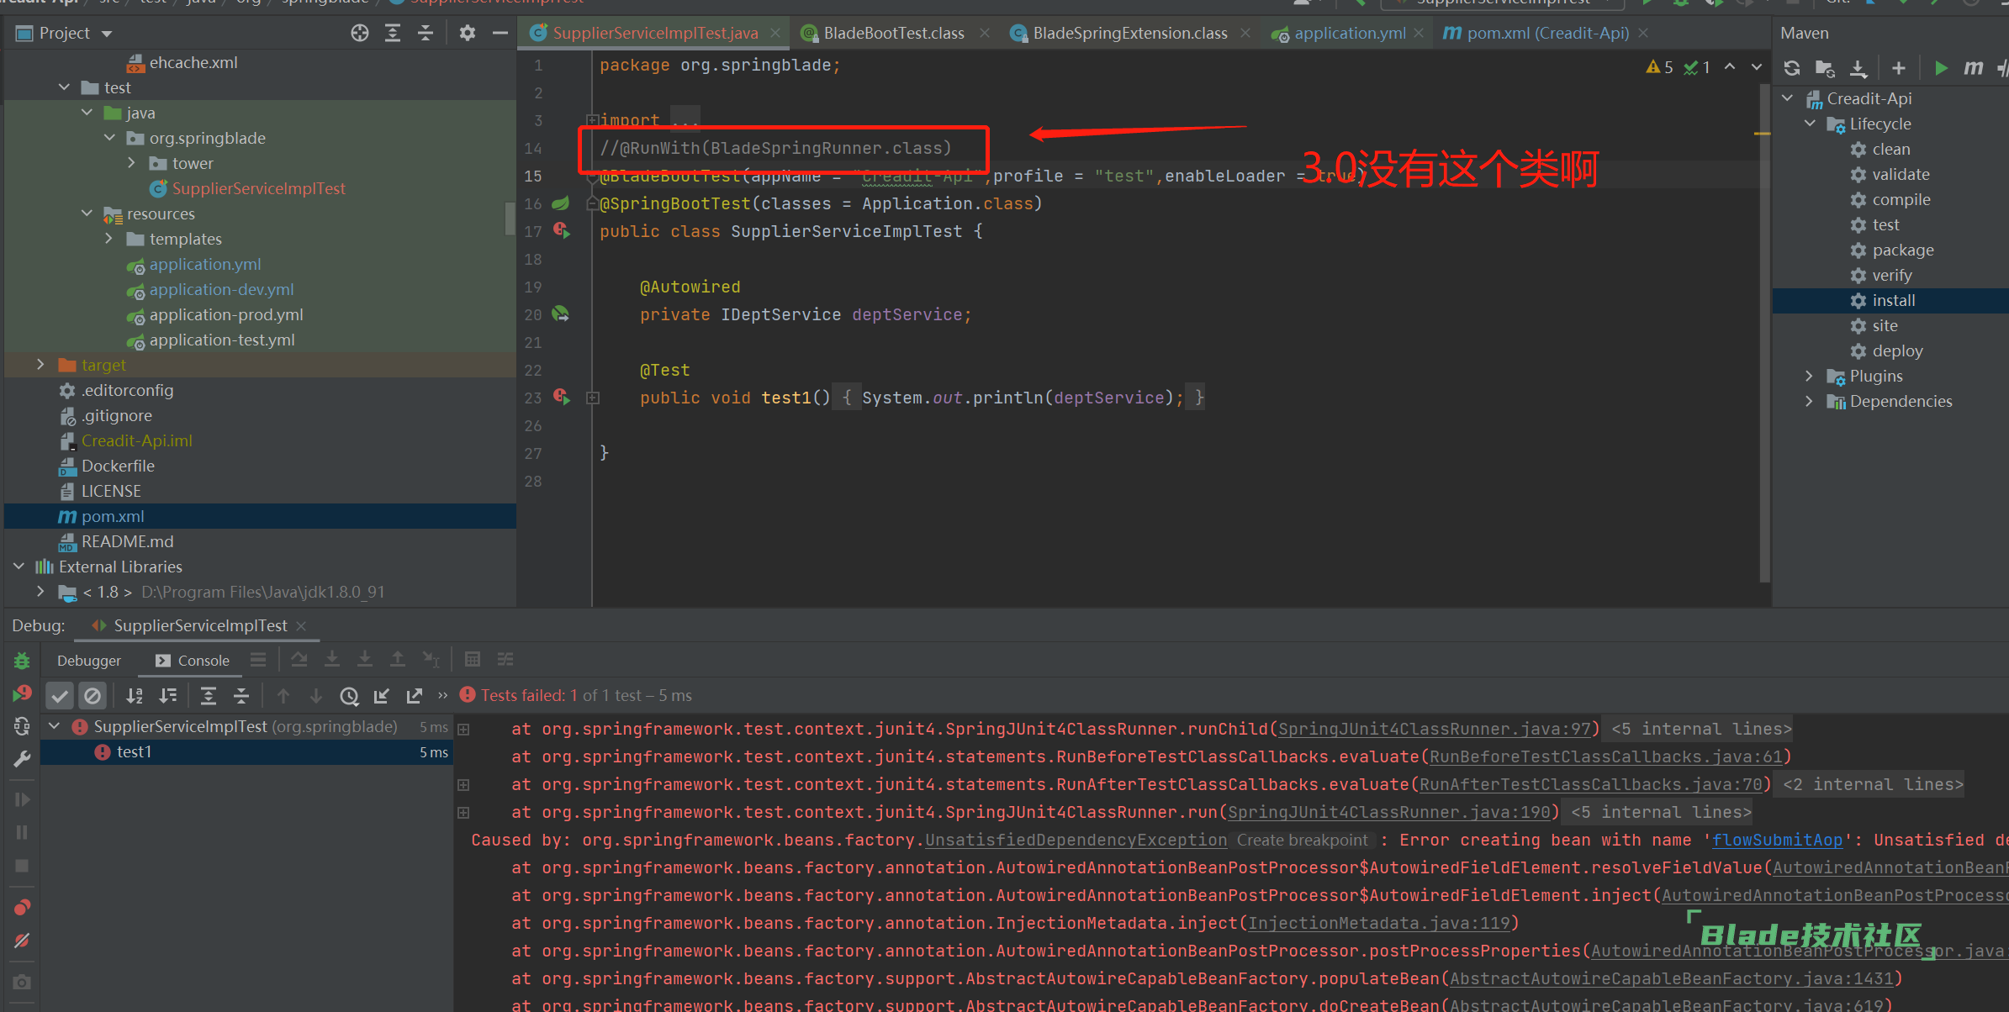Image resolution: width=2009 pixels, height=1012 pixels.
Task: Rerun debug with green bug icon
Action: click(x=22, y=661)
